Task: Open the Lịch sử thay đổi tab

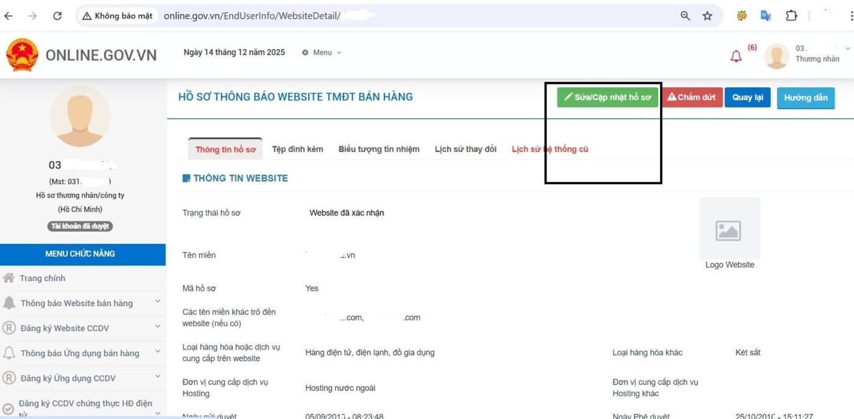Action: (465, 149)
